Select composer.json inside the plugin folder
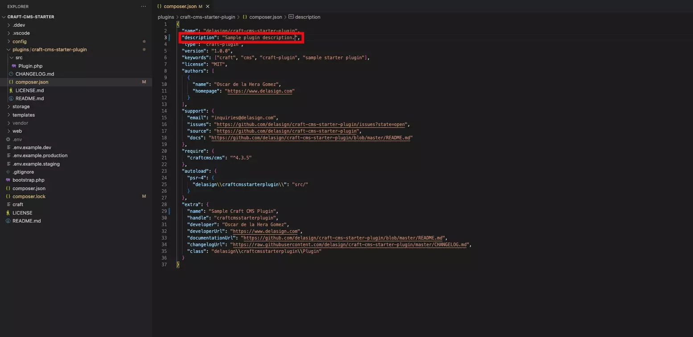 (32, 82)
